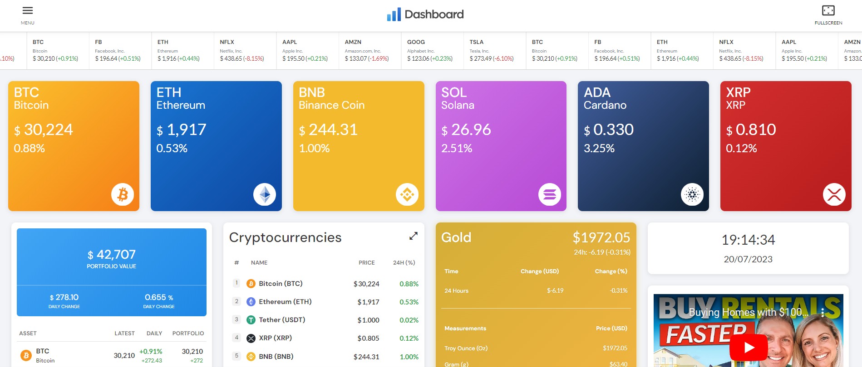Select AMZN Amazon.com ticker item
The width and height of the screenshot is (862, 367).
click(x=370, y=51)
